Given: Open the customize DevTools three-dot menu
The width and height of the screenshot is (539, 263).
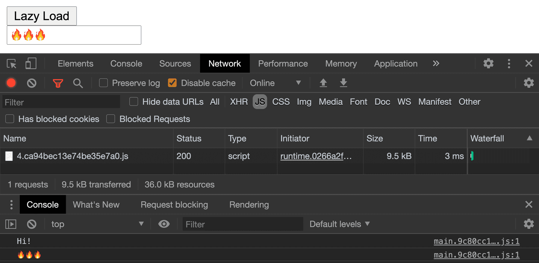Looking at the screenshot, I should [x=509, y=63].
